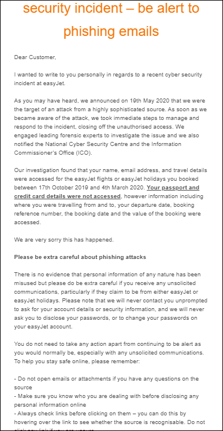Viewport: 223px width, 431px height.
Task: Click the "engaged leading forensic experts" line
Action: (x=106, y=135)
